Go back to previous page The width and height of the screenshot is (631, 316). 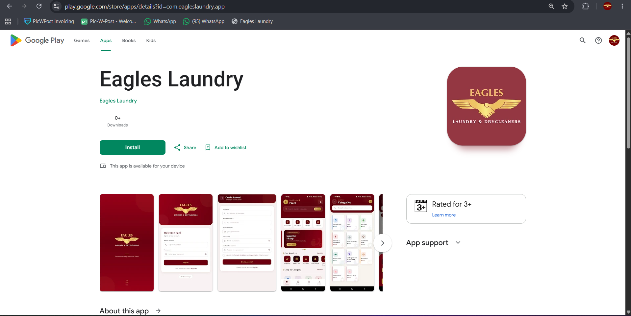pos(9,6)
